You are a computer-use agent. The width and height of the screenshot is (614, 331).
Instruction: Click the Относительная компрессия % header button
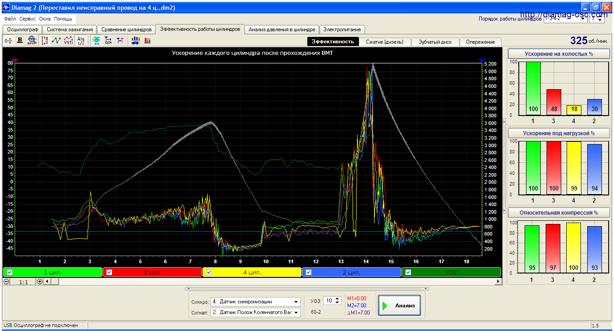559,212
